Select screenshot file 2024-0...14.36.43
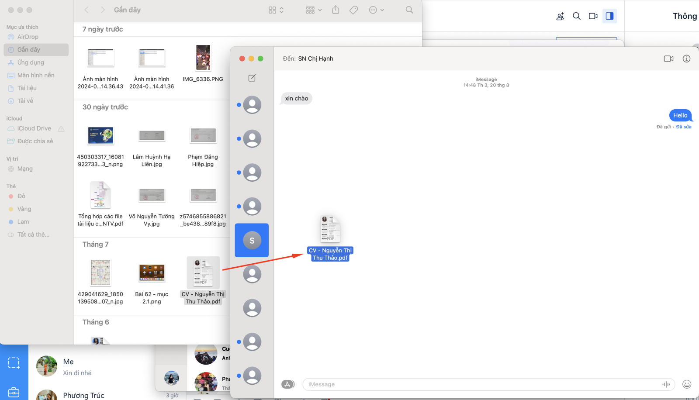The height and width of the screenshot is (400, 699). (100, 67)
